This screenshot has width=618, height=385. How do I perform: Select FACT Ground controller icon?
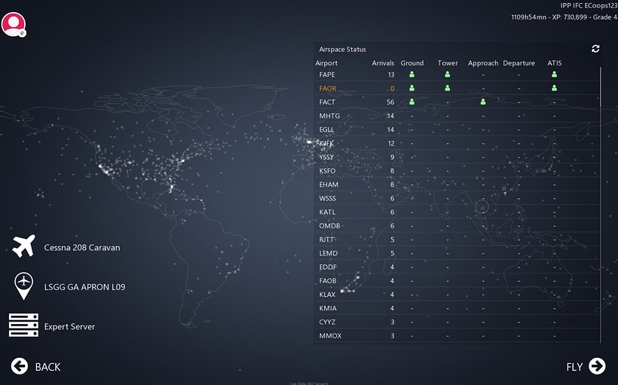(x=411, y=102)
